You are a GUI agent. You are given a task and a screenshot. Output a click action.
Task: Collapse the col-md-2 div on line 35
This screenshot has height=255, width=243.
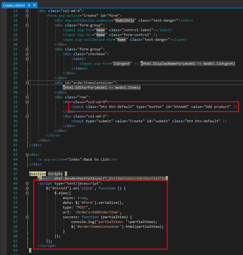point(27,116)
